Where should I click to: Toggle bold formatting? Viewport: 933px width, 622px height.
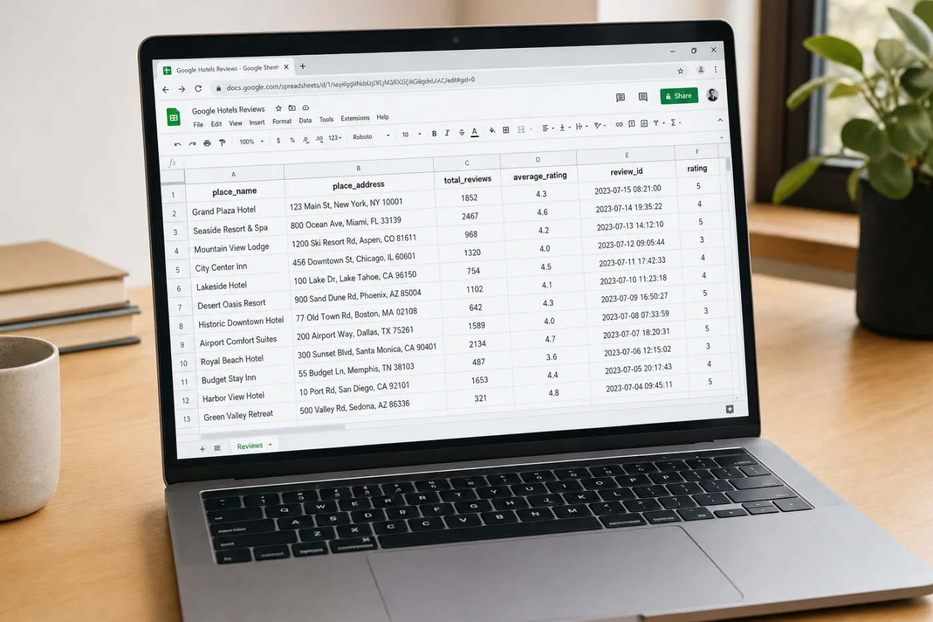[x=434, y=134]
